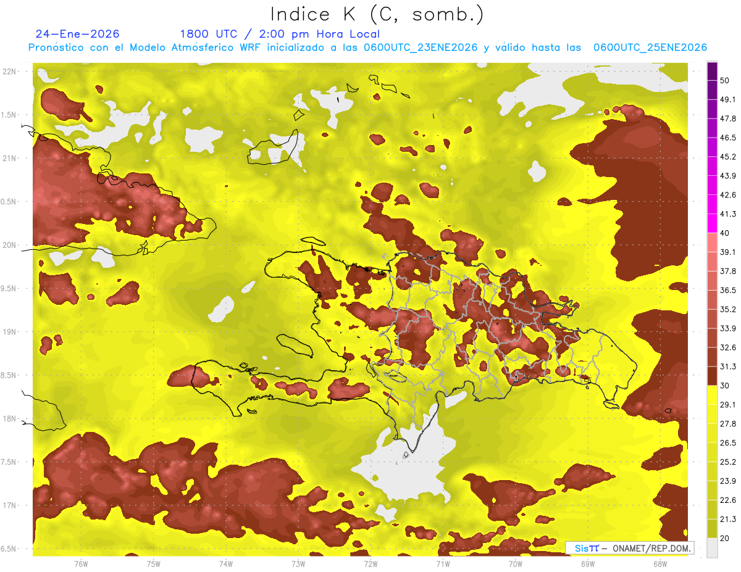The height and width of the screenshot is (572, 741).
Task: Click the 'Indice K (C, somb.)' title
Action: (x=377, y=14)
